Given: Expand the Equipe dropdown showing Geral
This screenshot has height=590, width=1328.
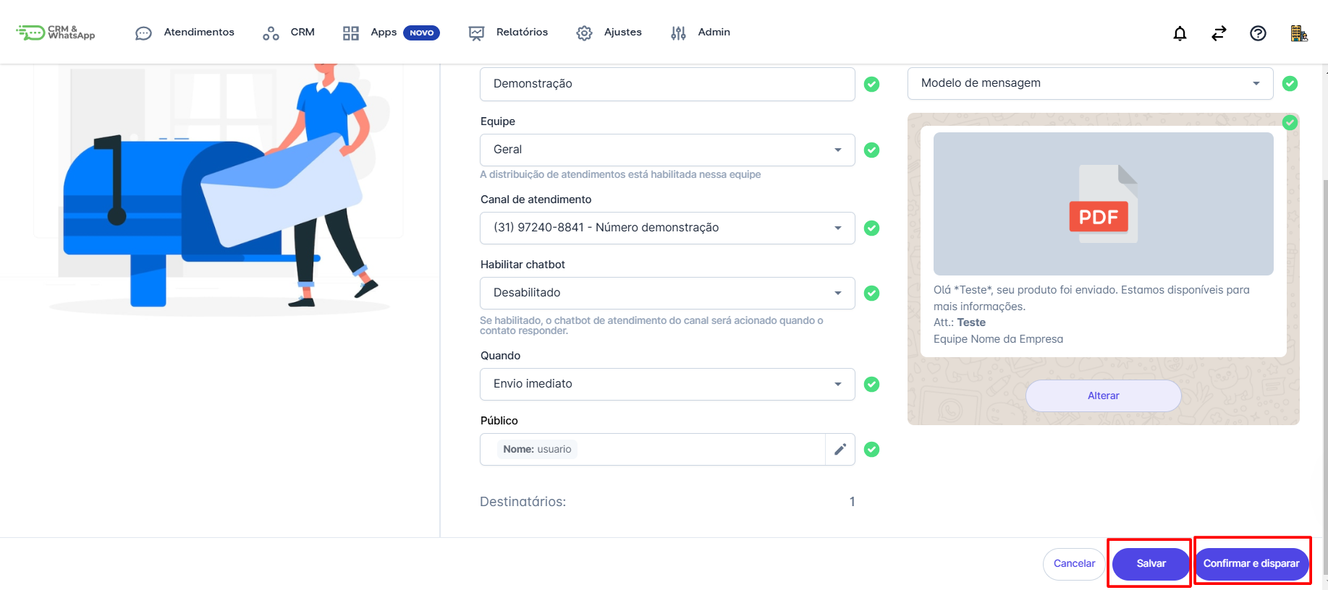Looking at the screenshot, I should [x=667, y=150].
